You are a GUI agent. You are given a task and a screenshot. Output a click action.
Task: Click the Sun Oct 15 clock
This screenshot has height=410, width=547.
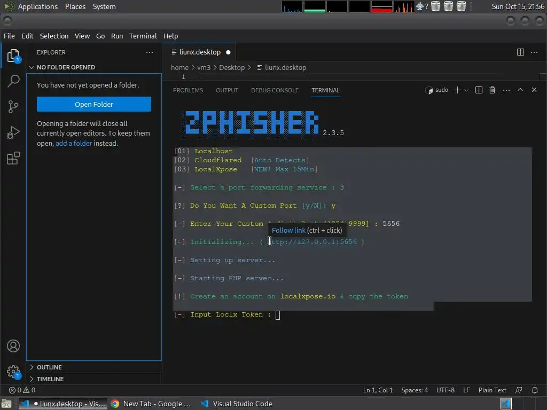pos(518,6)
